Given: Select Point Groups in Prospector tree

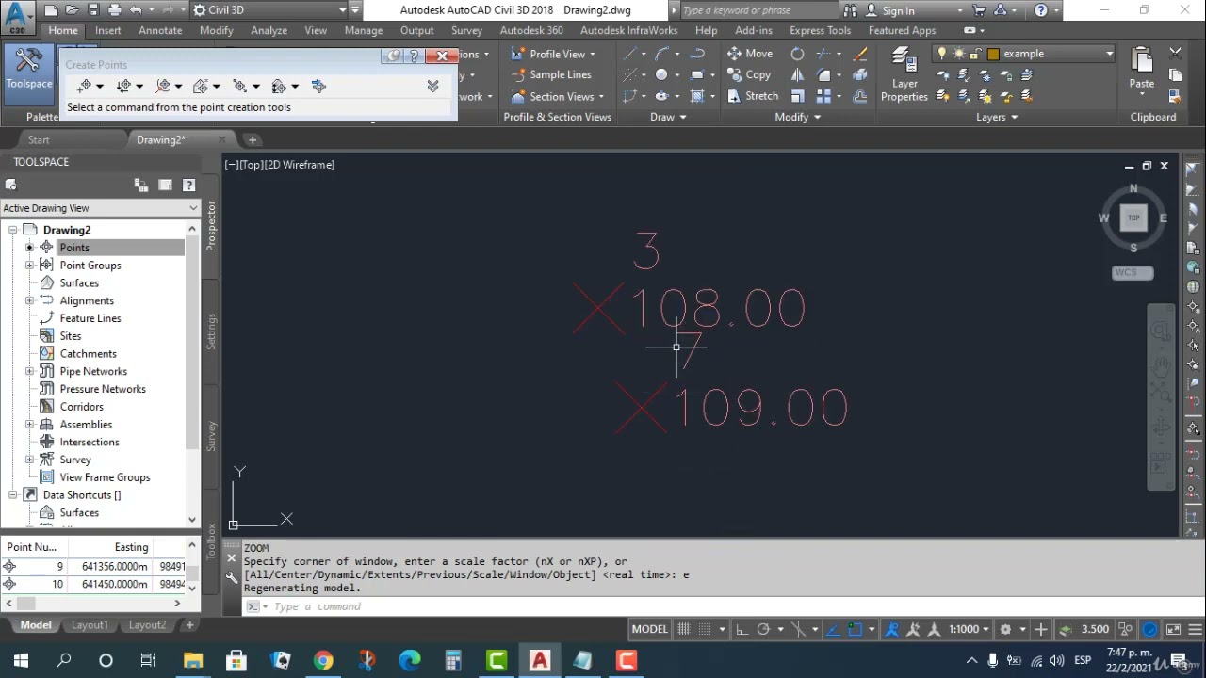Looking at the screenshot, I should point(90,266).
